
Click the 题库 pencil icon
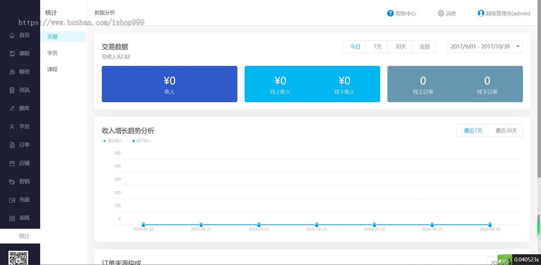[x=12, y=108]
